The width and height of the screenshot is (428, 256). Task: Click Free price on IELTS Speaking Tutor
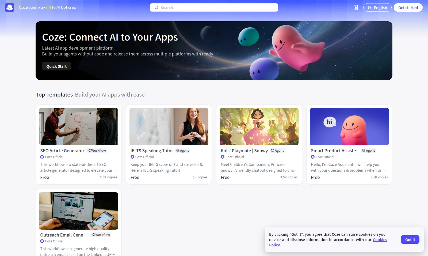(135, 177)
